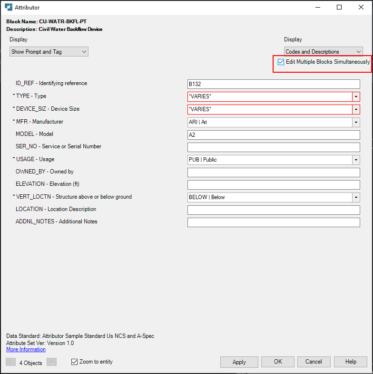
Task: Click the OK button
Action: coord(278,362)
